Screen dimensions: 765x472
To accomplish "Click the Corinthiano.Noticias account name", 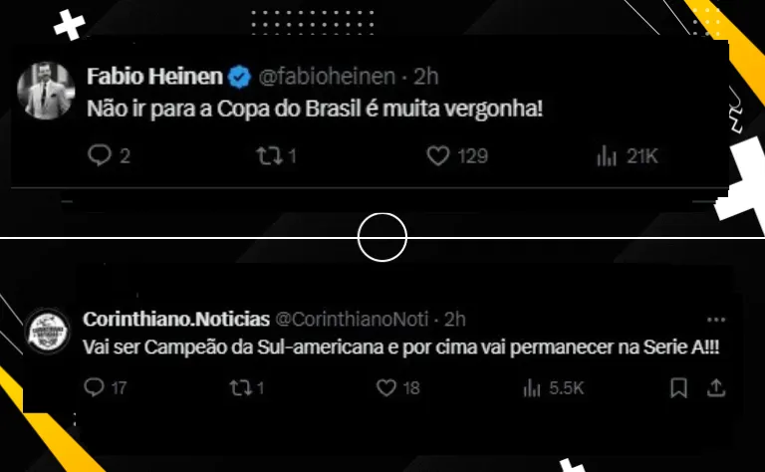I will click(x=176, y=320).
